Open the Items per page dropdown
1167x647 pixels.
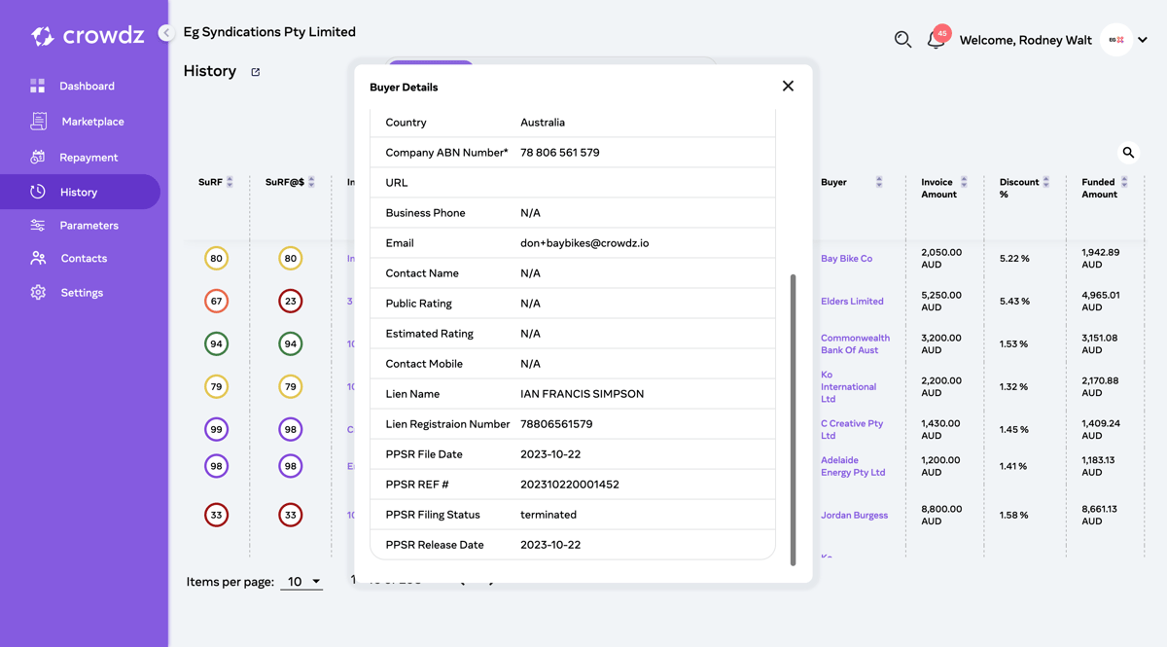coord(301,582)
